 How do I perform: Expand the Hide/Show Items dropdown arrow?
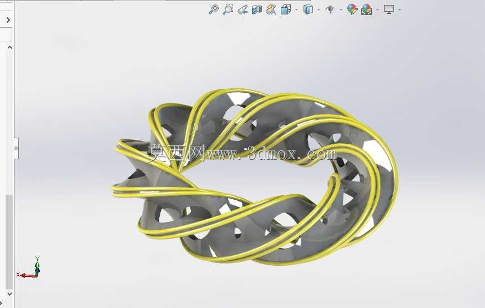pos(341,10)
